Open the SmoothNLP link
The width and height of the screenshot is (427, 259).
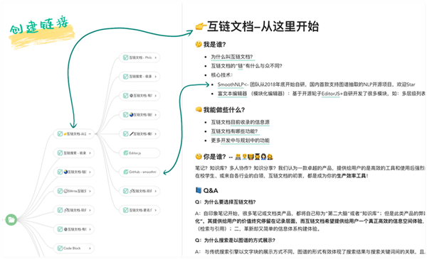pos(231,84)
